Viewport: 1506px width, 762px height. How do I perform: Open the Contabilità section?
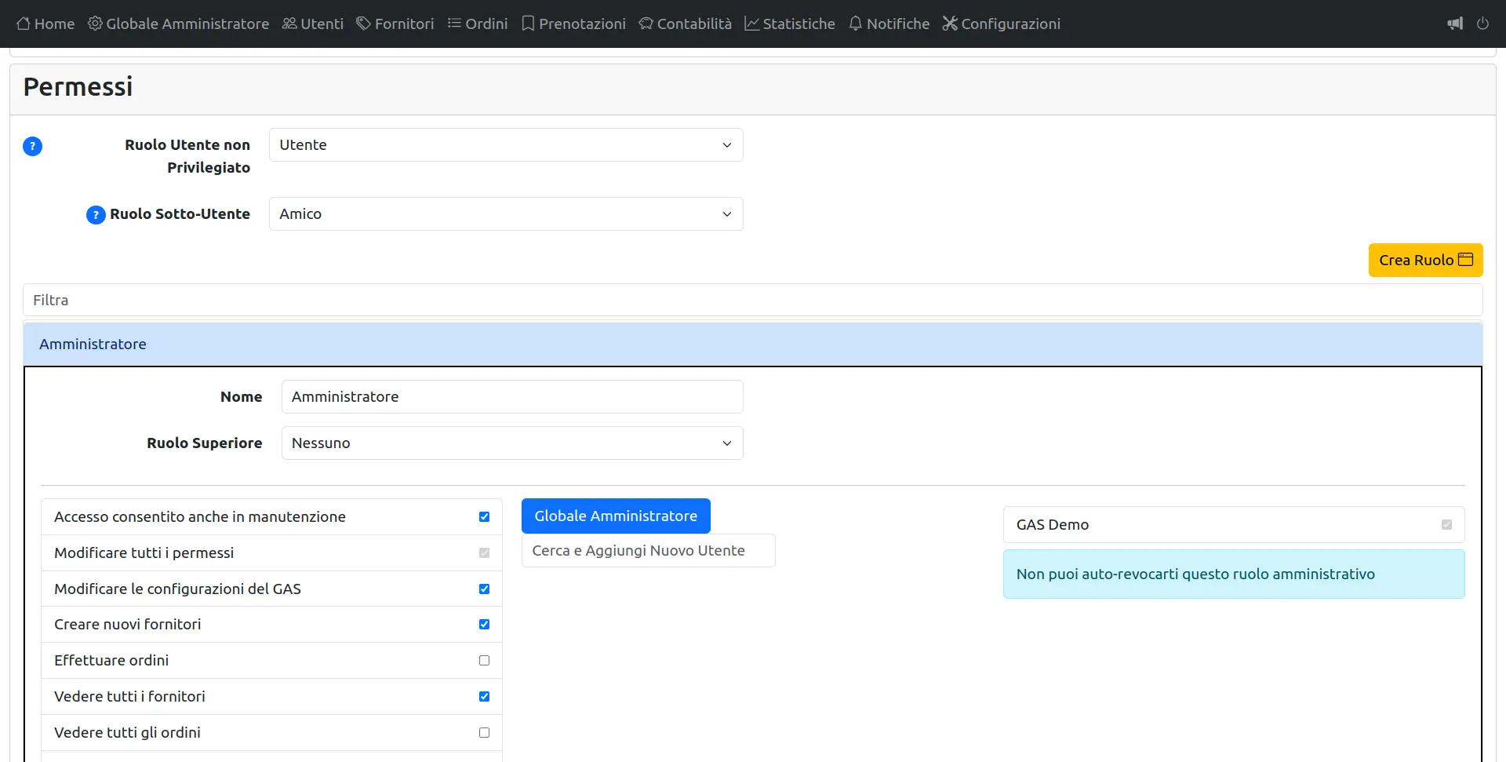pyautogui.click(x=686, y=24)
